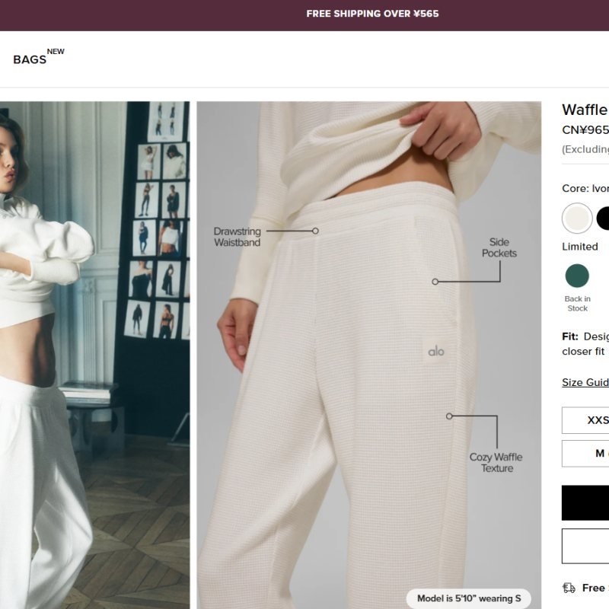Select the black color swatch
The width and height of the screenshot is (609, 609).
click(603, 218)
